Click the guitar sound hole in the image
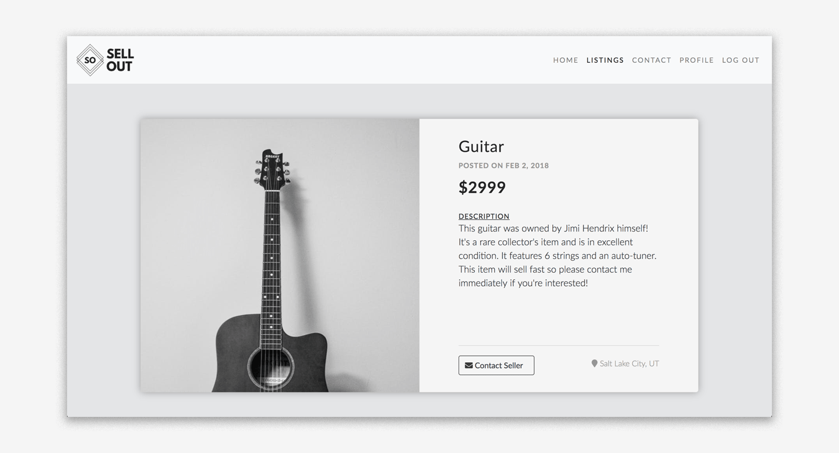The image size is (839, 453). point(271,368)
